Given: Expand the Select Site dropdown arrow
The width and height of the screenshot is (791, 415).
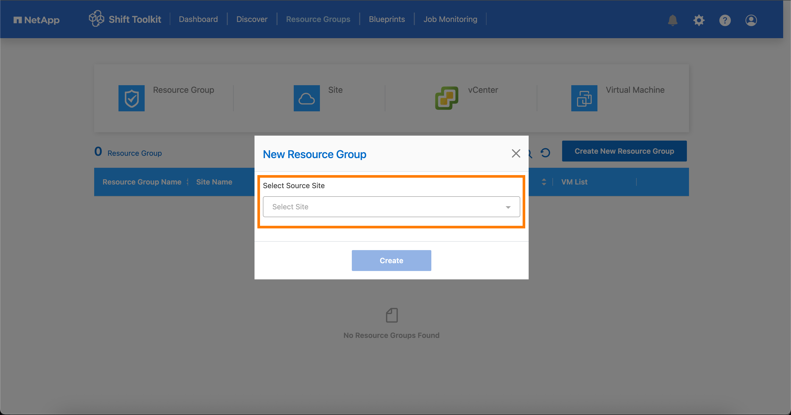Looking at the screenshot, I should [508, 207].
